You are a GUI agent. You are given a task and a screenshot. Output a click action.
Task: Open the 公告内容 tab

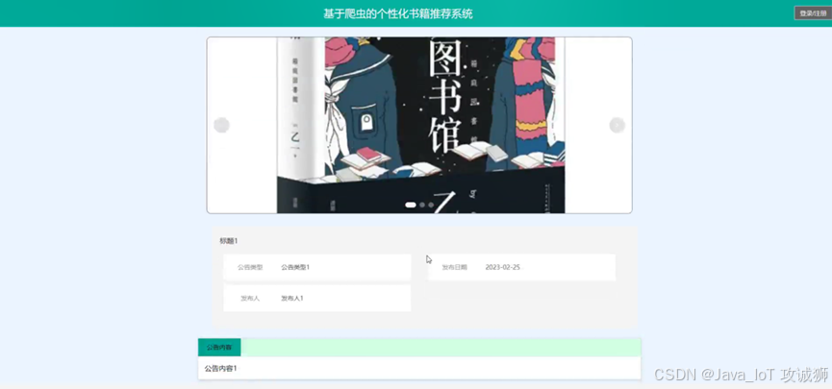tap(219, 348)
